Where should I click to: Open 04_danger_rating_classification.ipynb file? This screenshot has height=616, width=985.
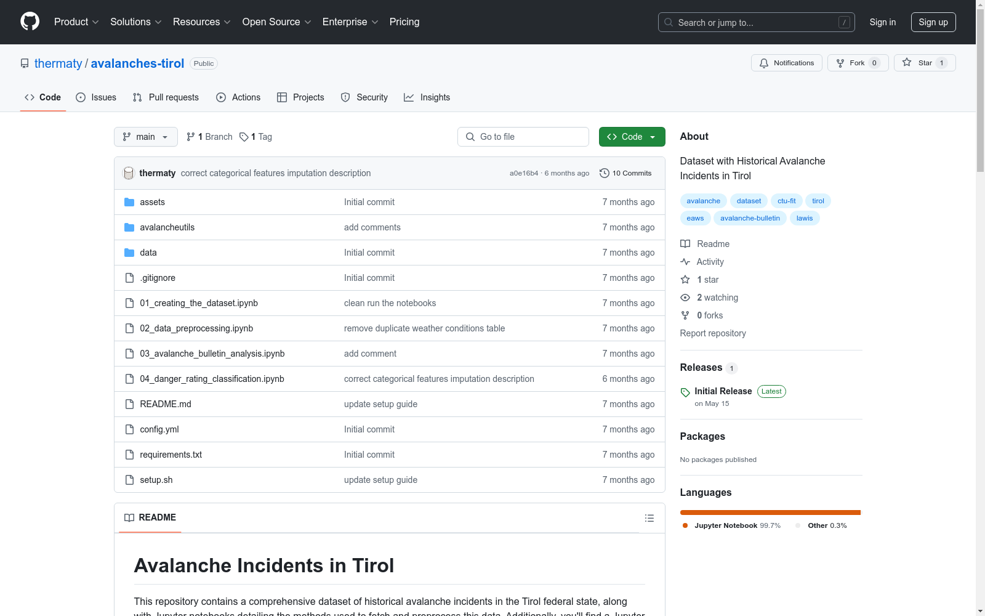pos(212,379)
